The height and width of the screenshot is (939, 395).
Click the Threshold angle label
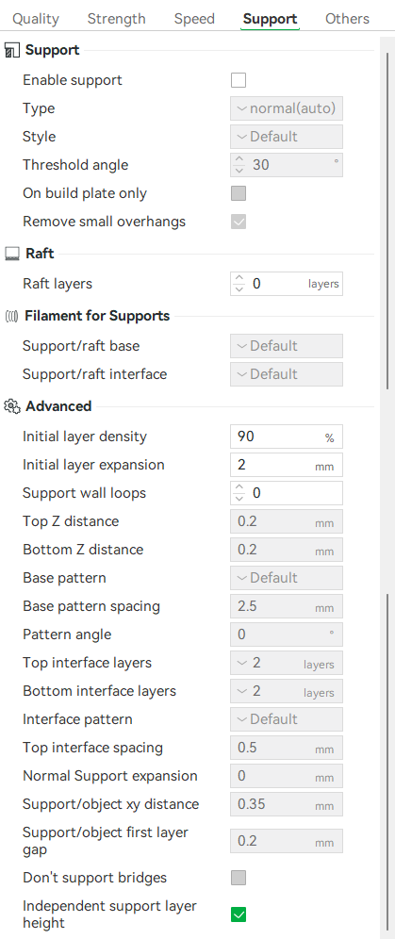[x=75, y=165]
